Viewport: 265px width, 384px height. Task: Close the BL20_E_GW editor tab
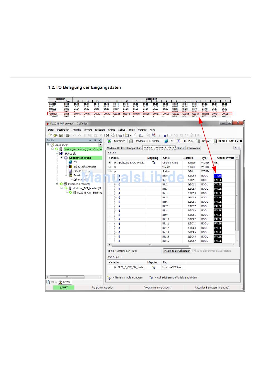click(x=241, y=141)
